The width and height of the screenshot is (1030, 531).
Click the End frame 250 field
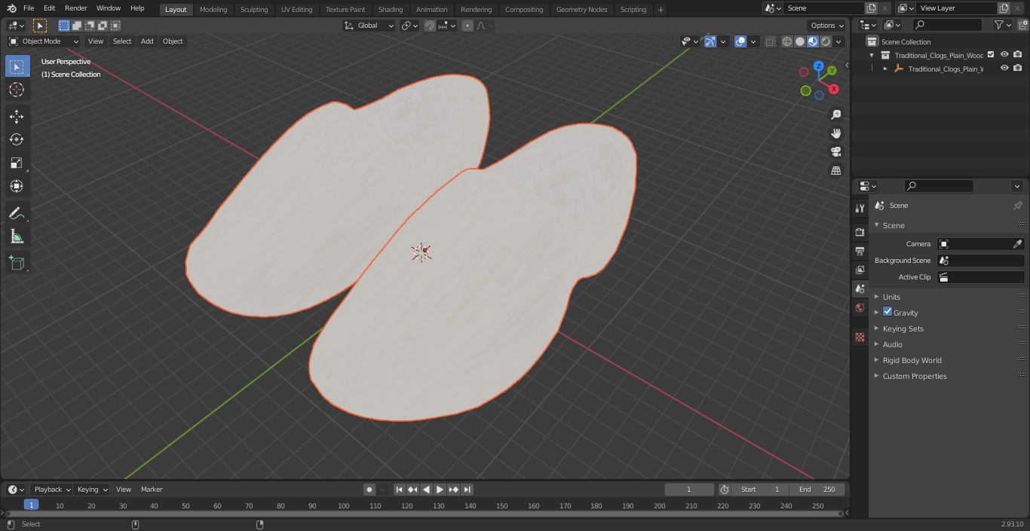[817, 490]
